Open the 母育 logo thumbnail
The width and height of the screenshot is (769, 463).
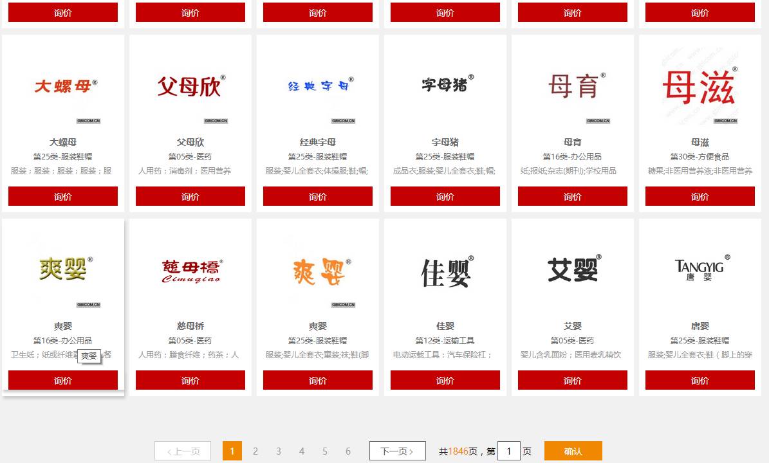pyautogui.click(x=571, y=87)
